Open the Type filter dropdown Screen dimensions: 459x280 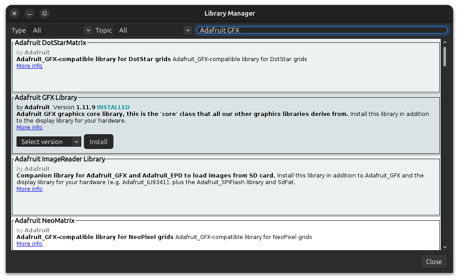pyautogui.click(x=61, y=30)
